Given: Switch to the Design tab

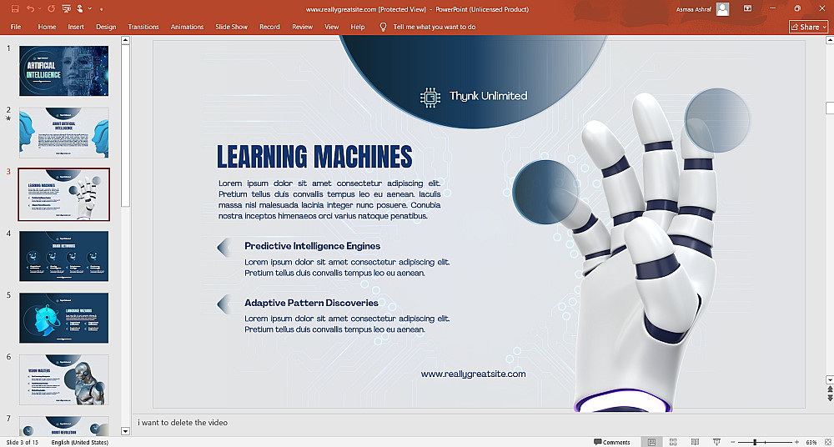Looking at the screenshot, I should (106, 27).
